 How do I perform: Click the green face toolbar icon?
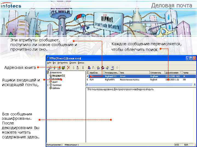63,68
